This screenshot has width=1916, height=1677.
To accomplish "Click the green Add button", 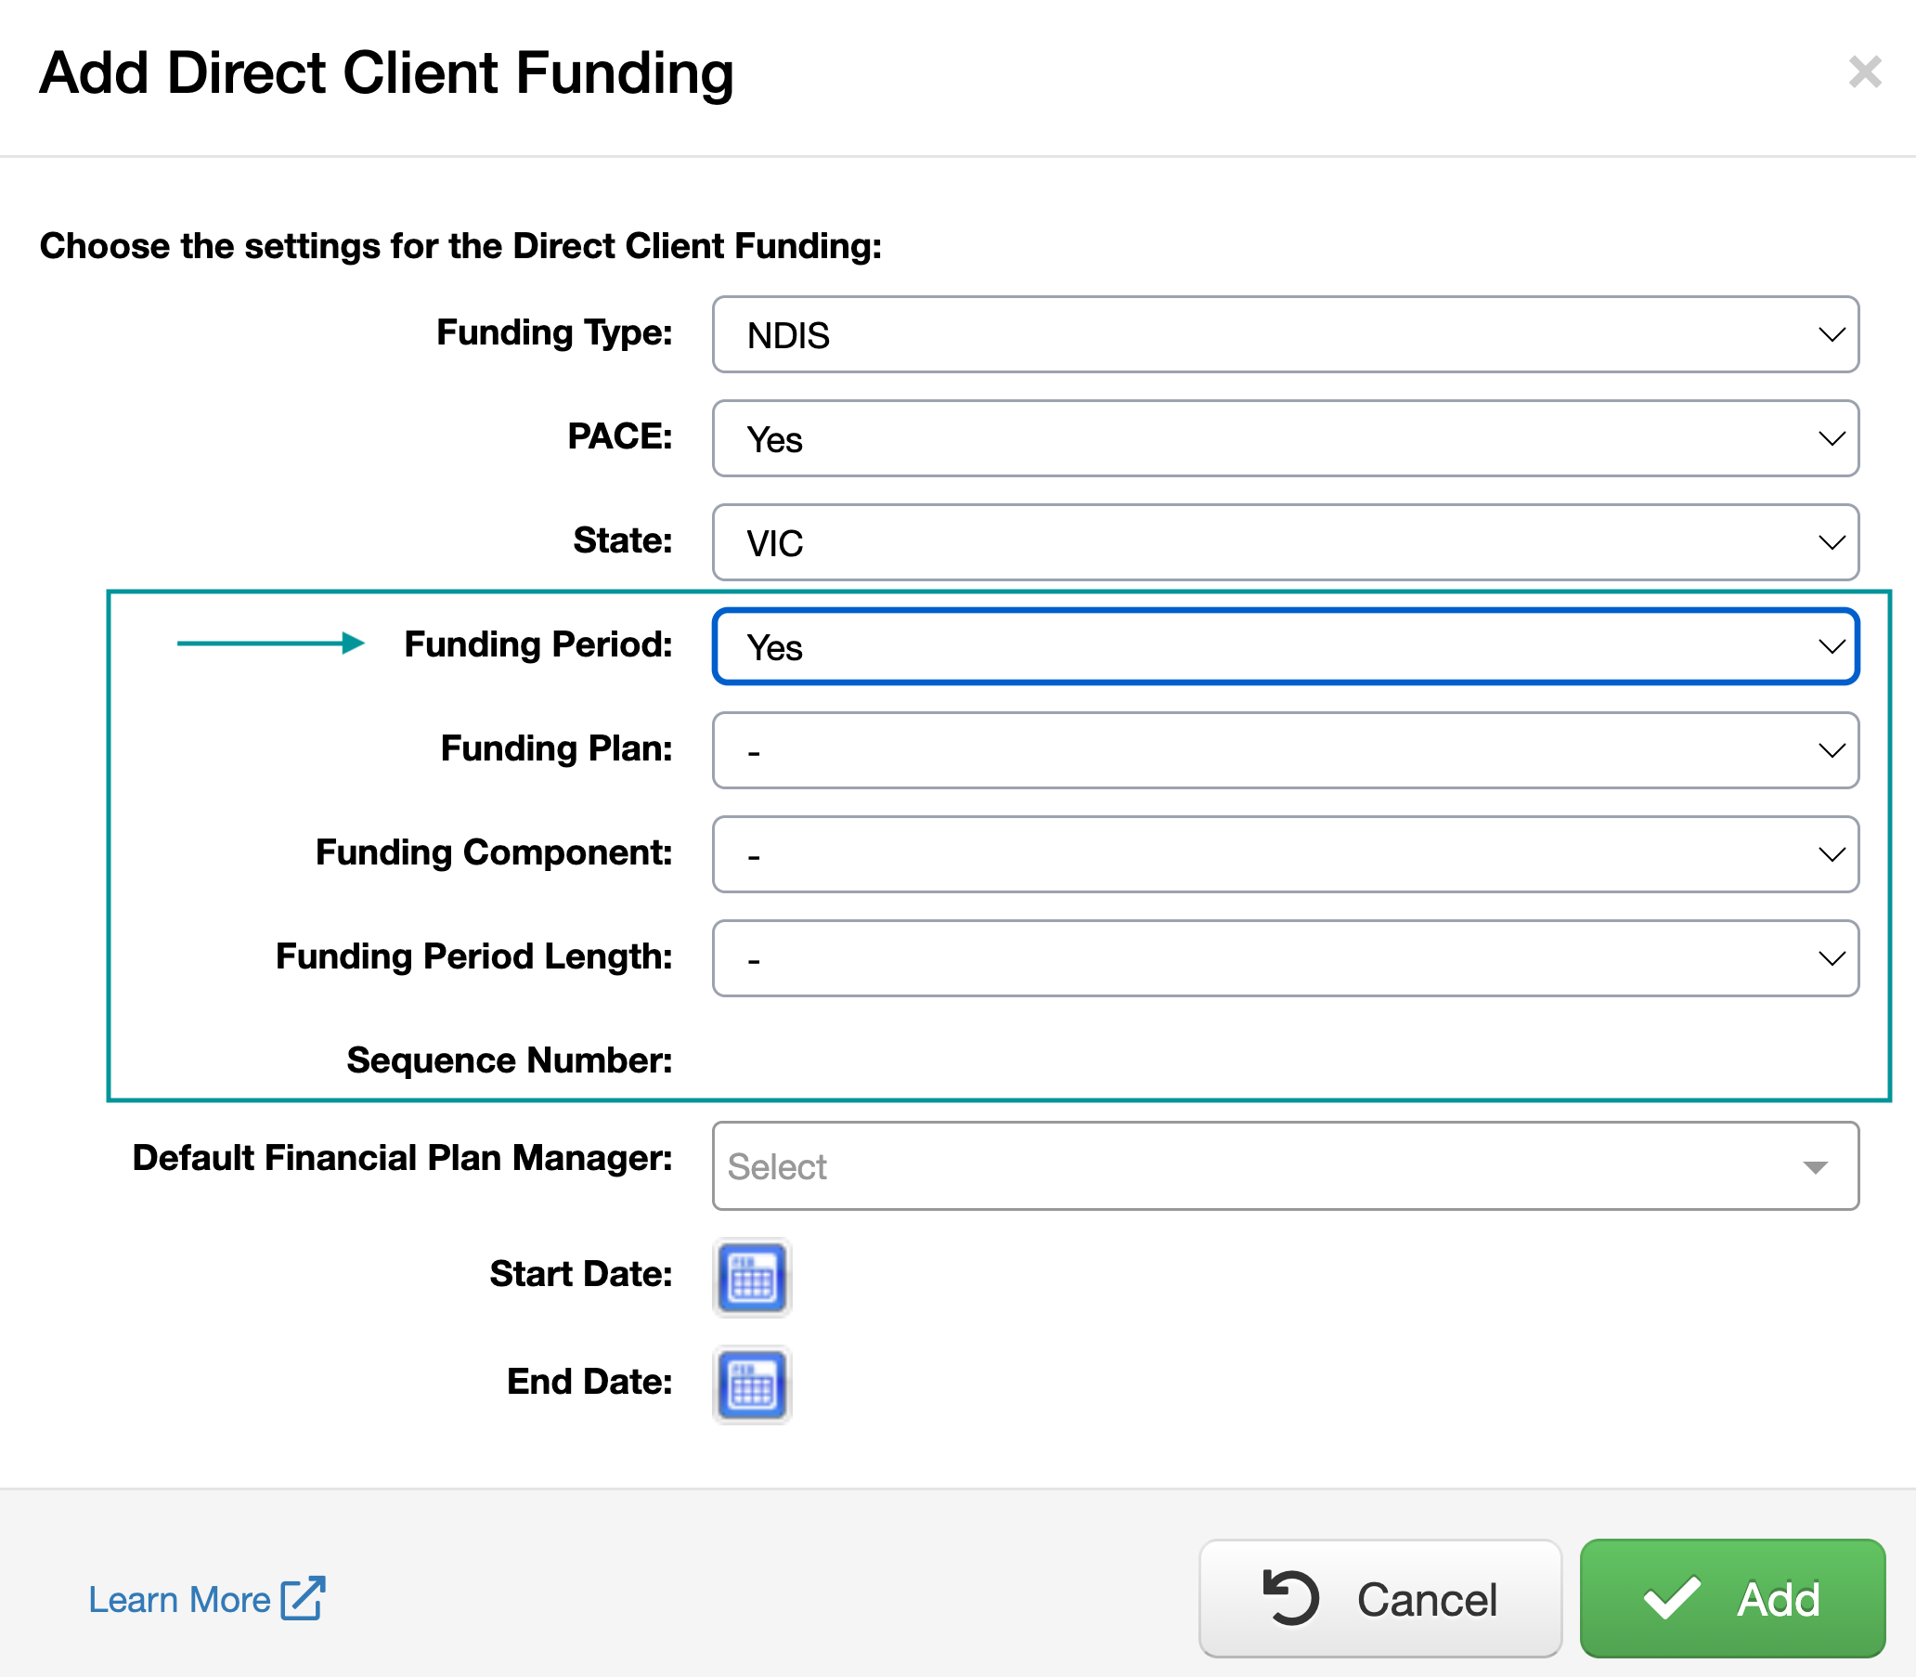I will [x=1731, y=1597].
